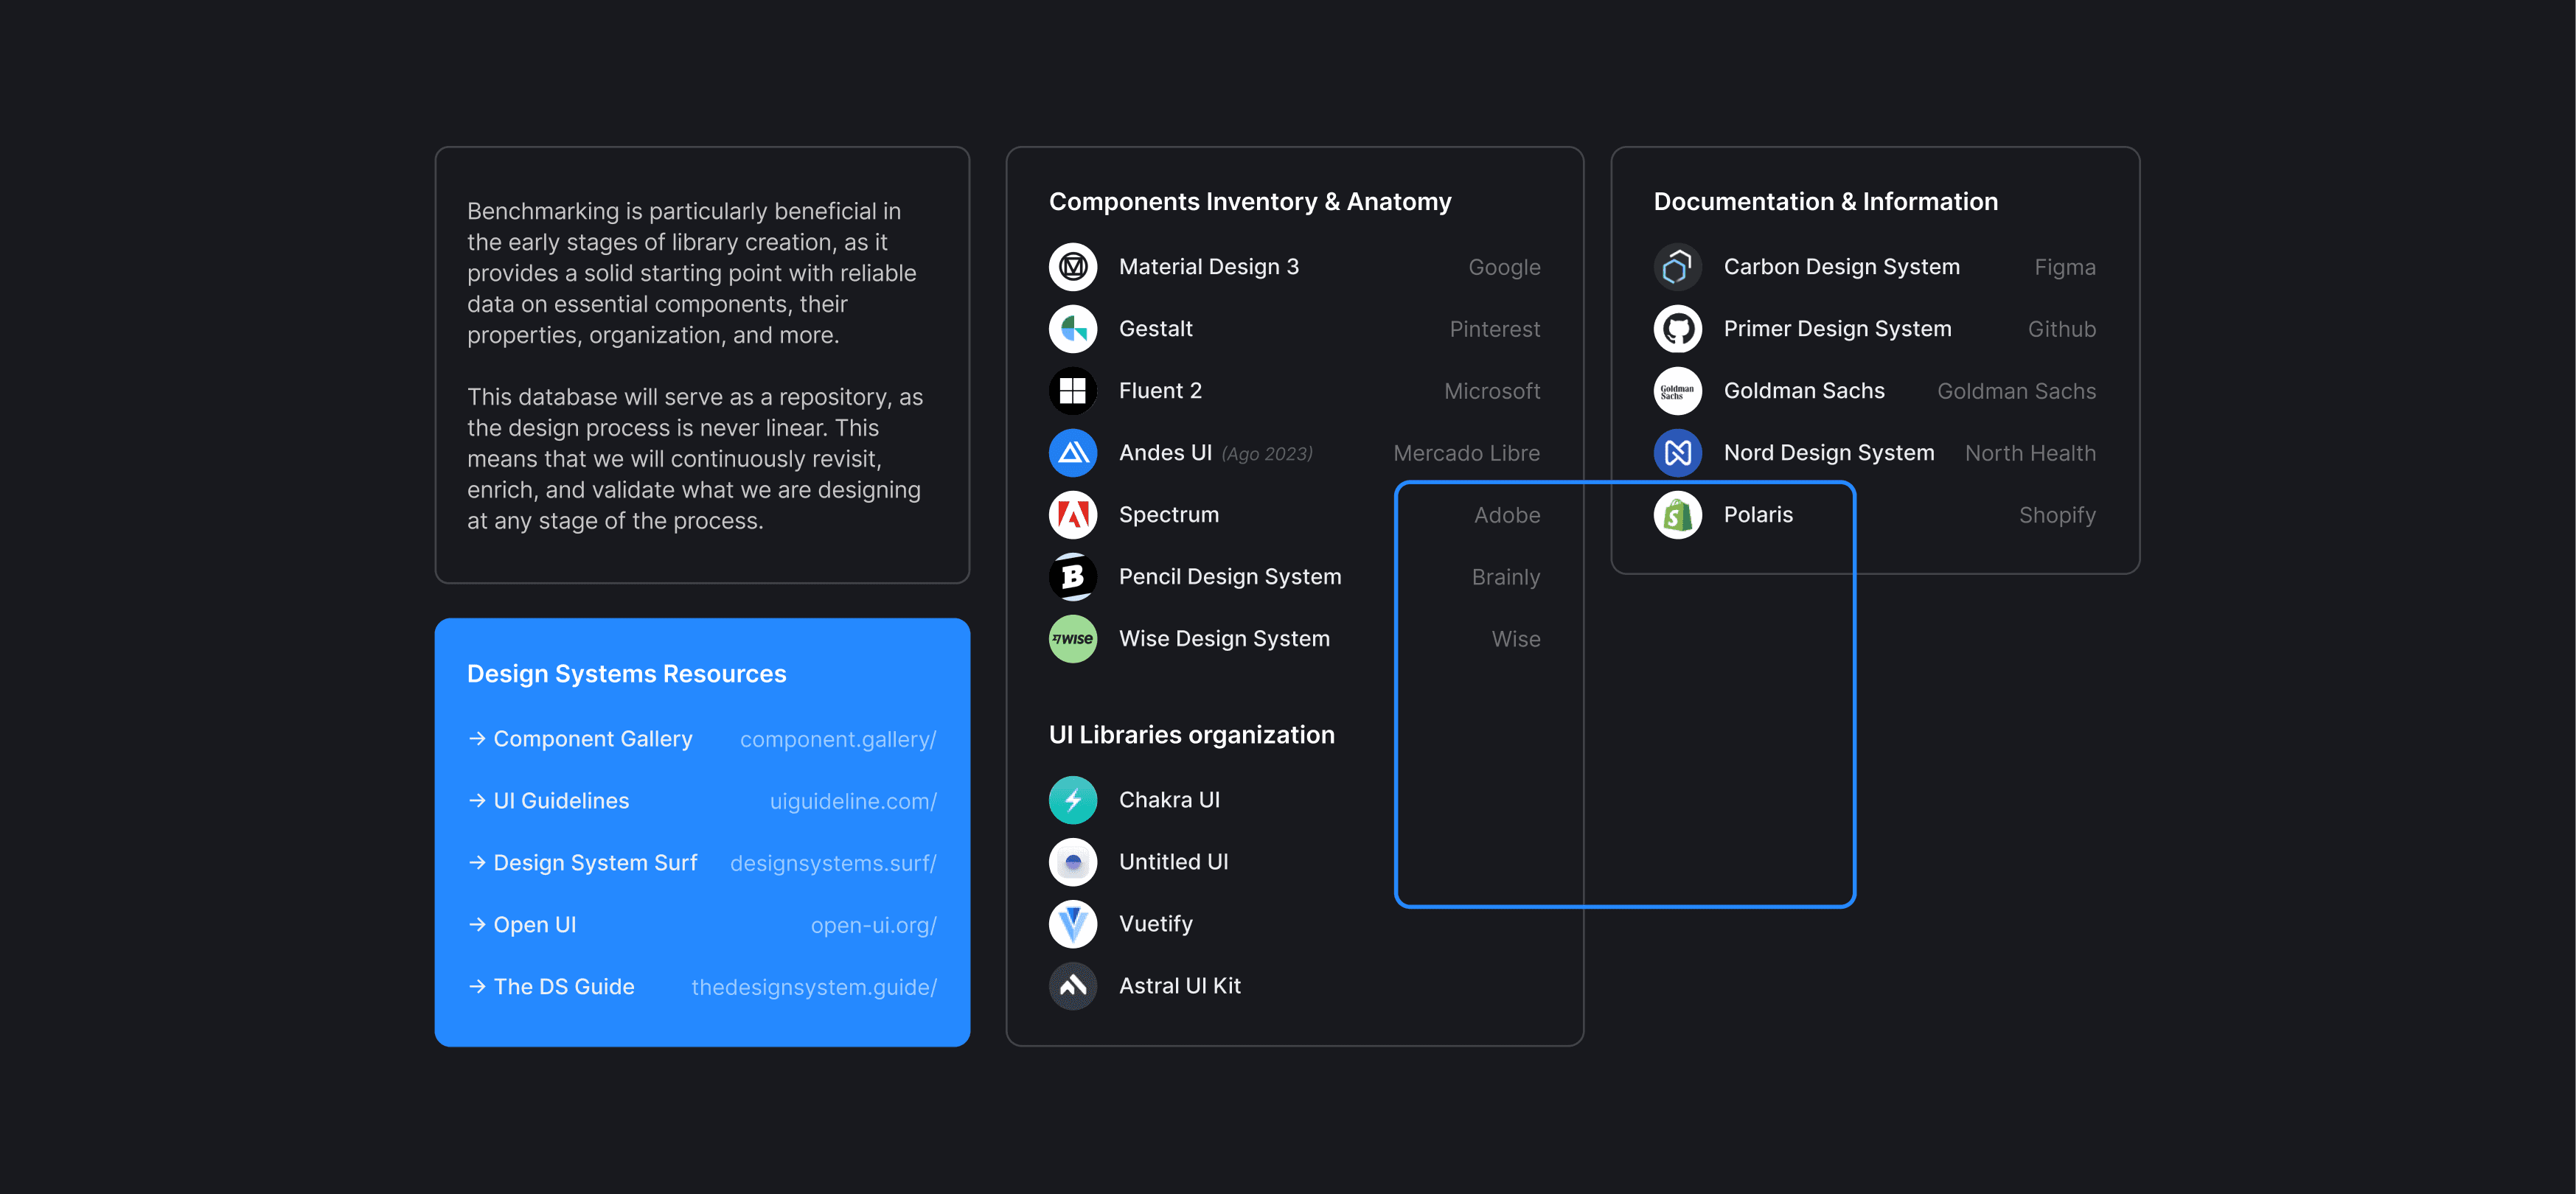Click the Fluent 2 Microsoft windows icon

1072,391
